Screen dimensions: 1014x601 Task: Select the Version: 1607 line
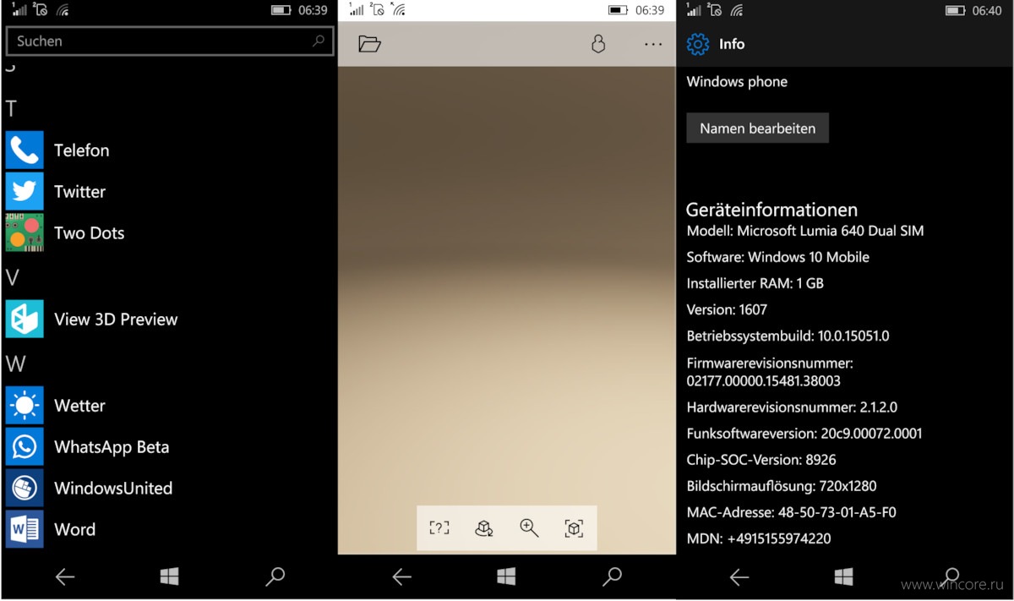pyautogui.click(x=727, y=309)
